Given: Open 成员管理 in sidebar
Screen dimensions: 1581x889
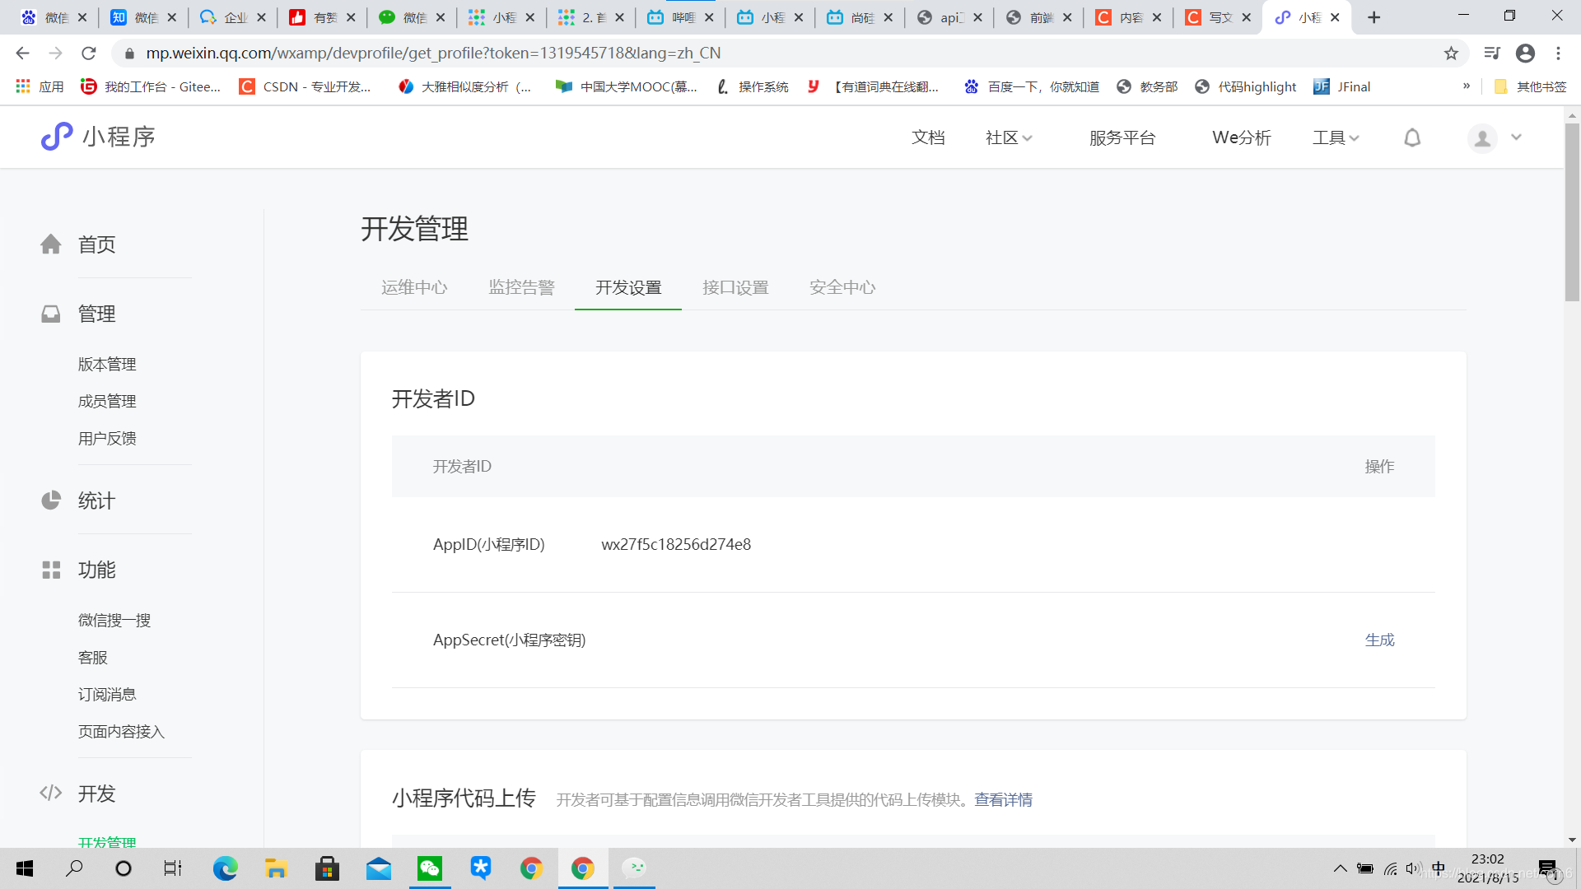Looking at the screenshot, I should (x=107, y=401).
